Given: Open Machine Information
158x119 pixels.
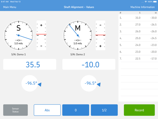Looking at the screenshot, I should pyautogui.click(x=143, y=7).
